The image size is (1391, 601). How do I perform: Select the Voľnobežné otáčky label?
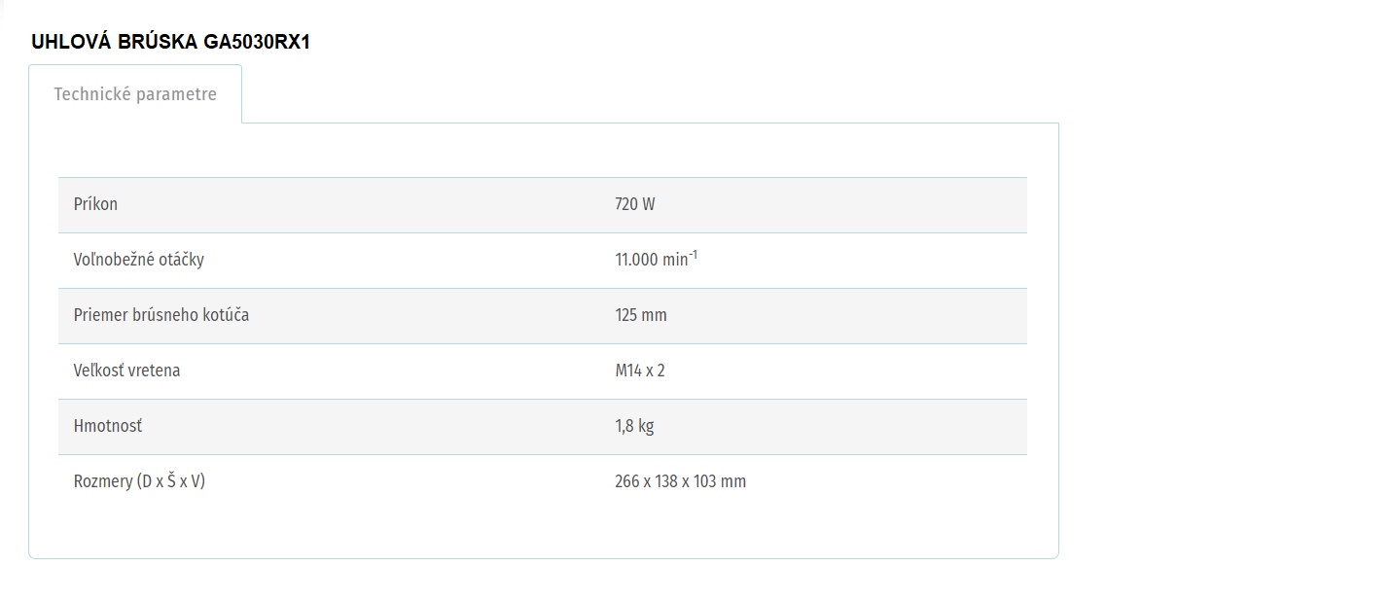[139, 260]
